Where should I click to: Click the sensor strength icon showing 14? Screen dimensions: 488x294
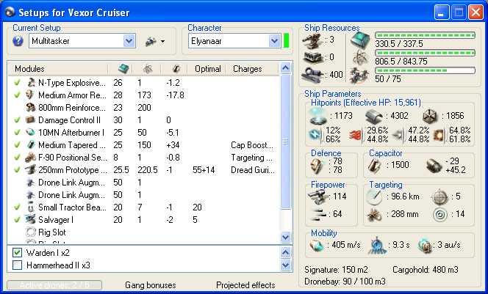click(440, 215)
